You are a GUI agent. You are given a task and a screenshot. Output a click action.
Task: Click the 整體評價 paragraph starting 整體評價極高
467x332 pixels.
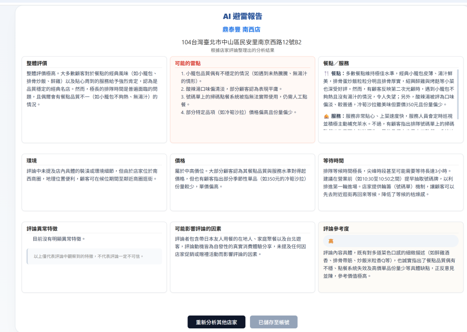coord(92,89)
